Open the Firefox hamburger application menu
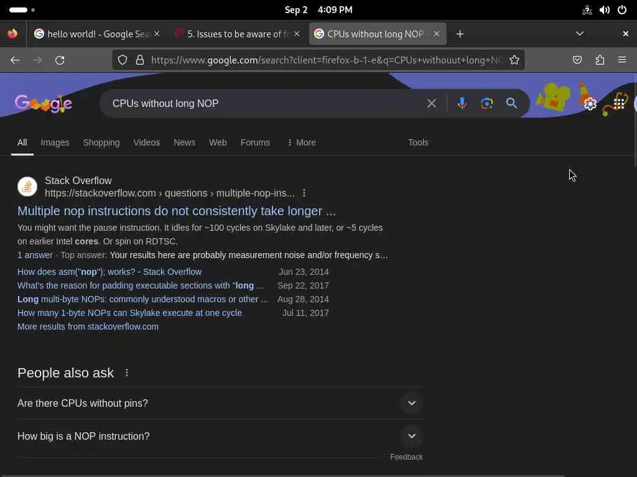637x477 pixels. coord(622,60)
